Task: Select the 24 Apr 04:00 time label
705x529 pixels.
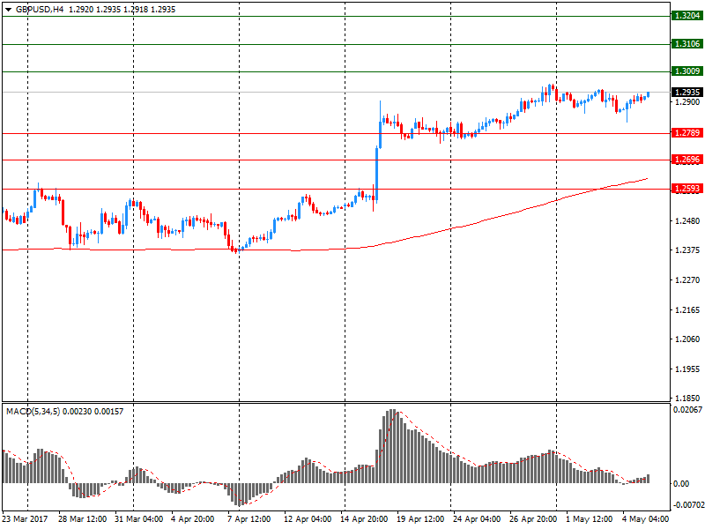Action: pyautogui.click(x=477, y=519)
